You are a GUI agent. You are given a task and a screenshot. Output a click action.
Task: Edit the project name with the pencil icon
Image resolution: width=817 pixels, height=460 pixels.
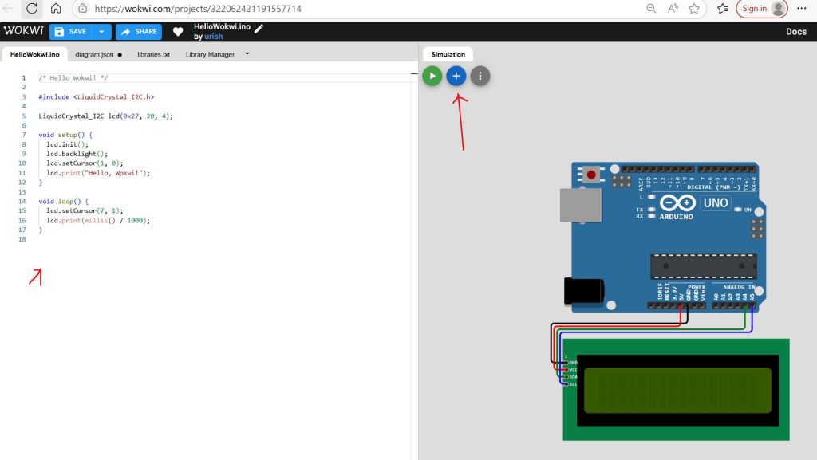tap(259, 28)
